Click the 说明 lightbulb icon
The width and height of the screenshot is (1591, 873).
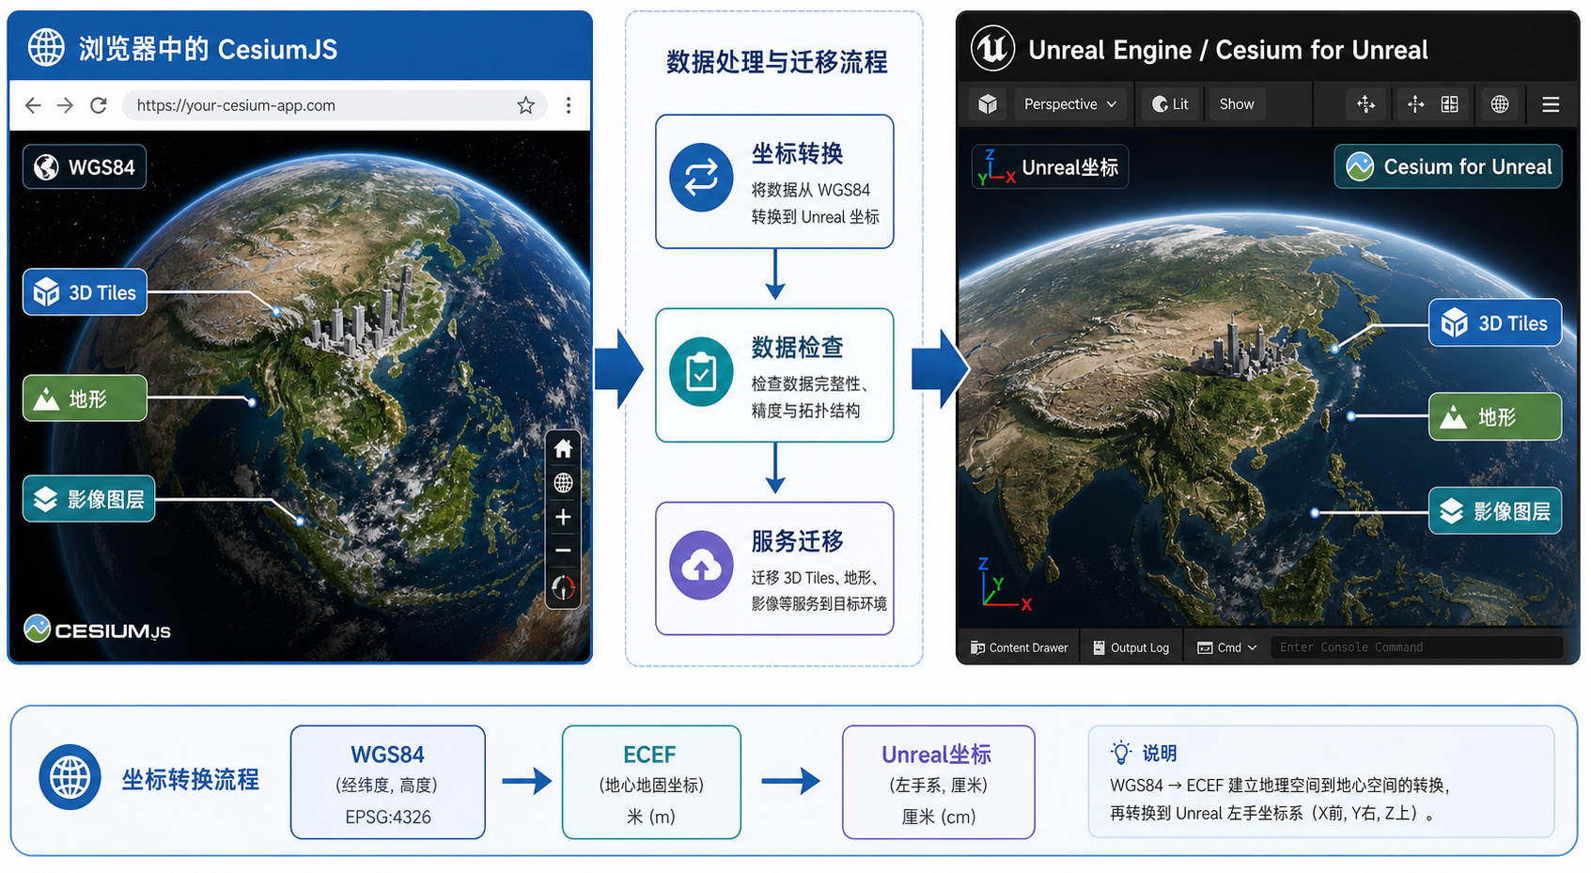coord(1121,753)
